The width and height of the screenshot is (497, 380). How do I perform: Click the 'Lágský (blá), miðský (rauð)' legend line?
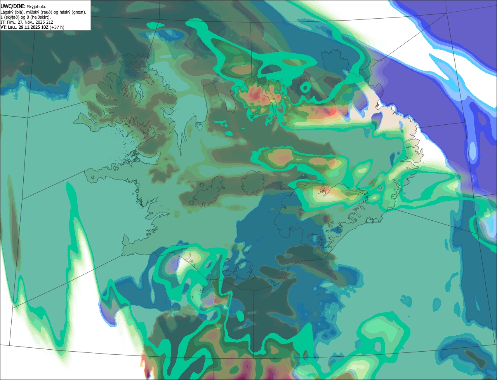click(43, 12)
